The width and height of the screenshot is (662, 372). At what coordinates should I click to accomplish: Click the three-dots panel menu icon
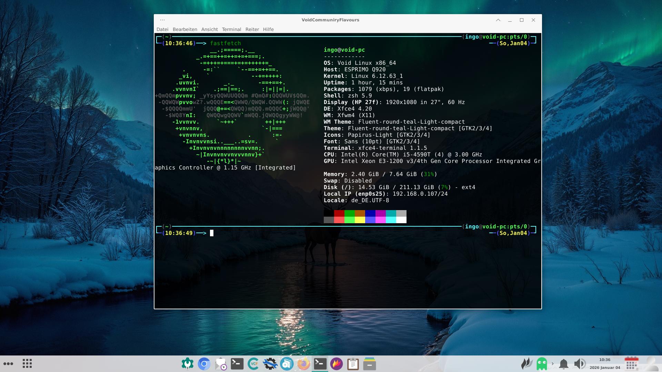tap(8, 364)
